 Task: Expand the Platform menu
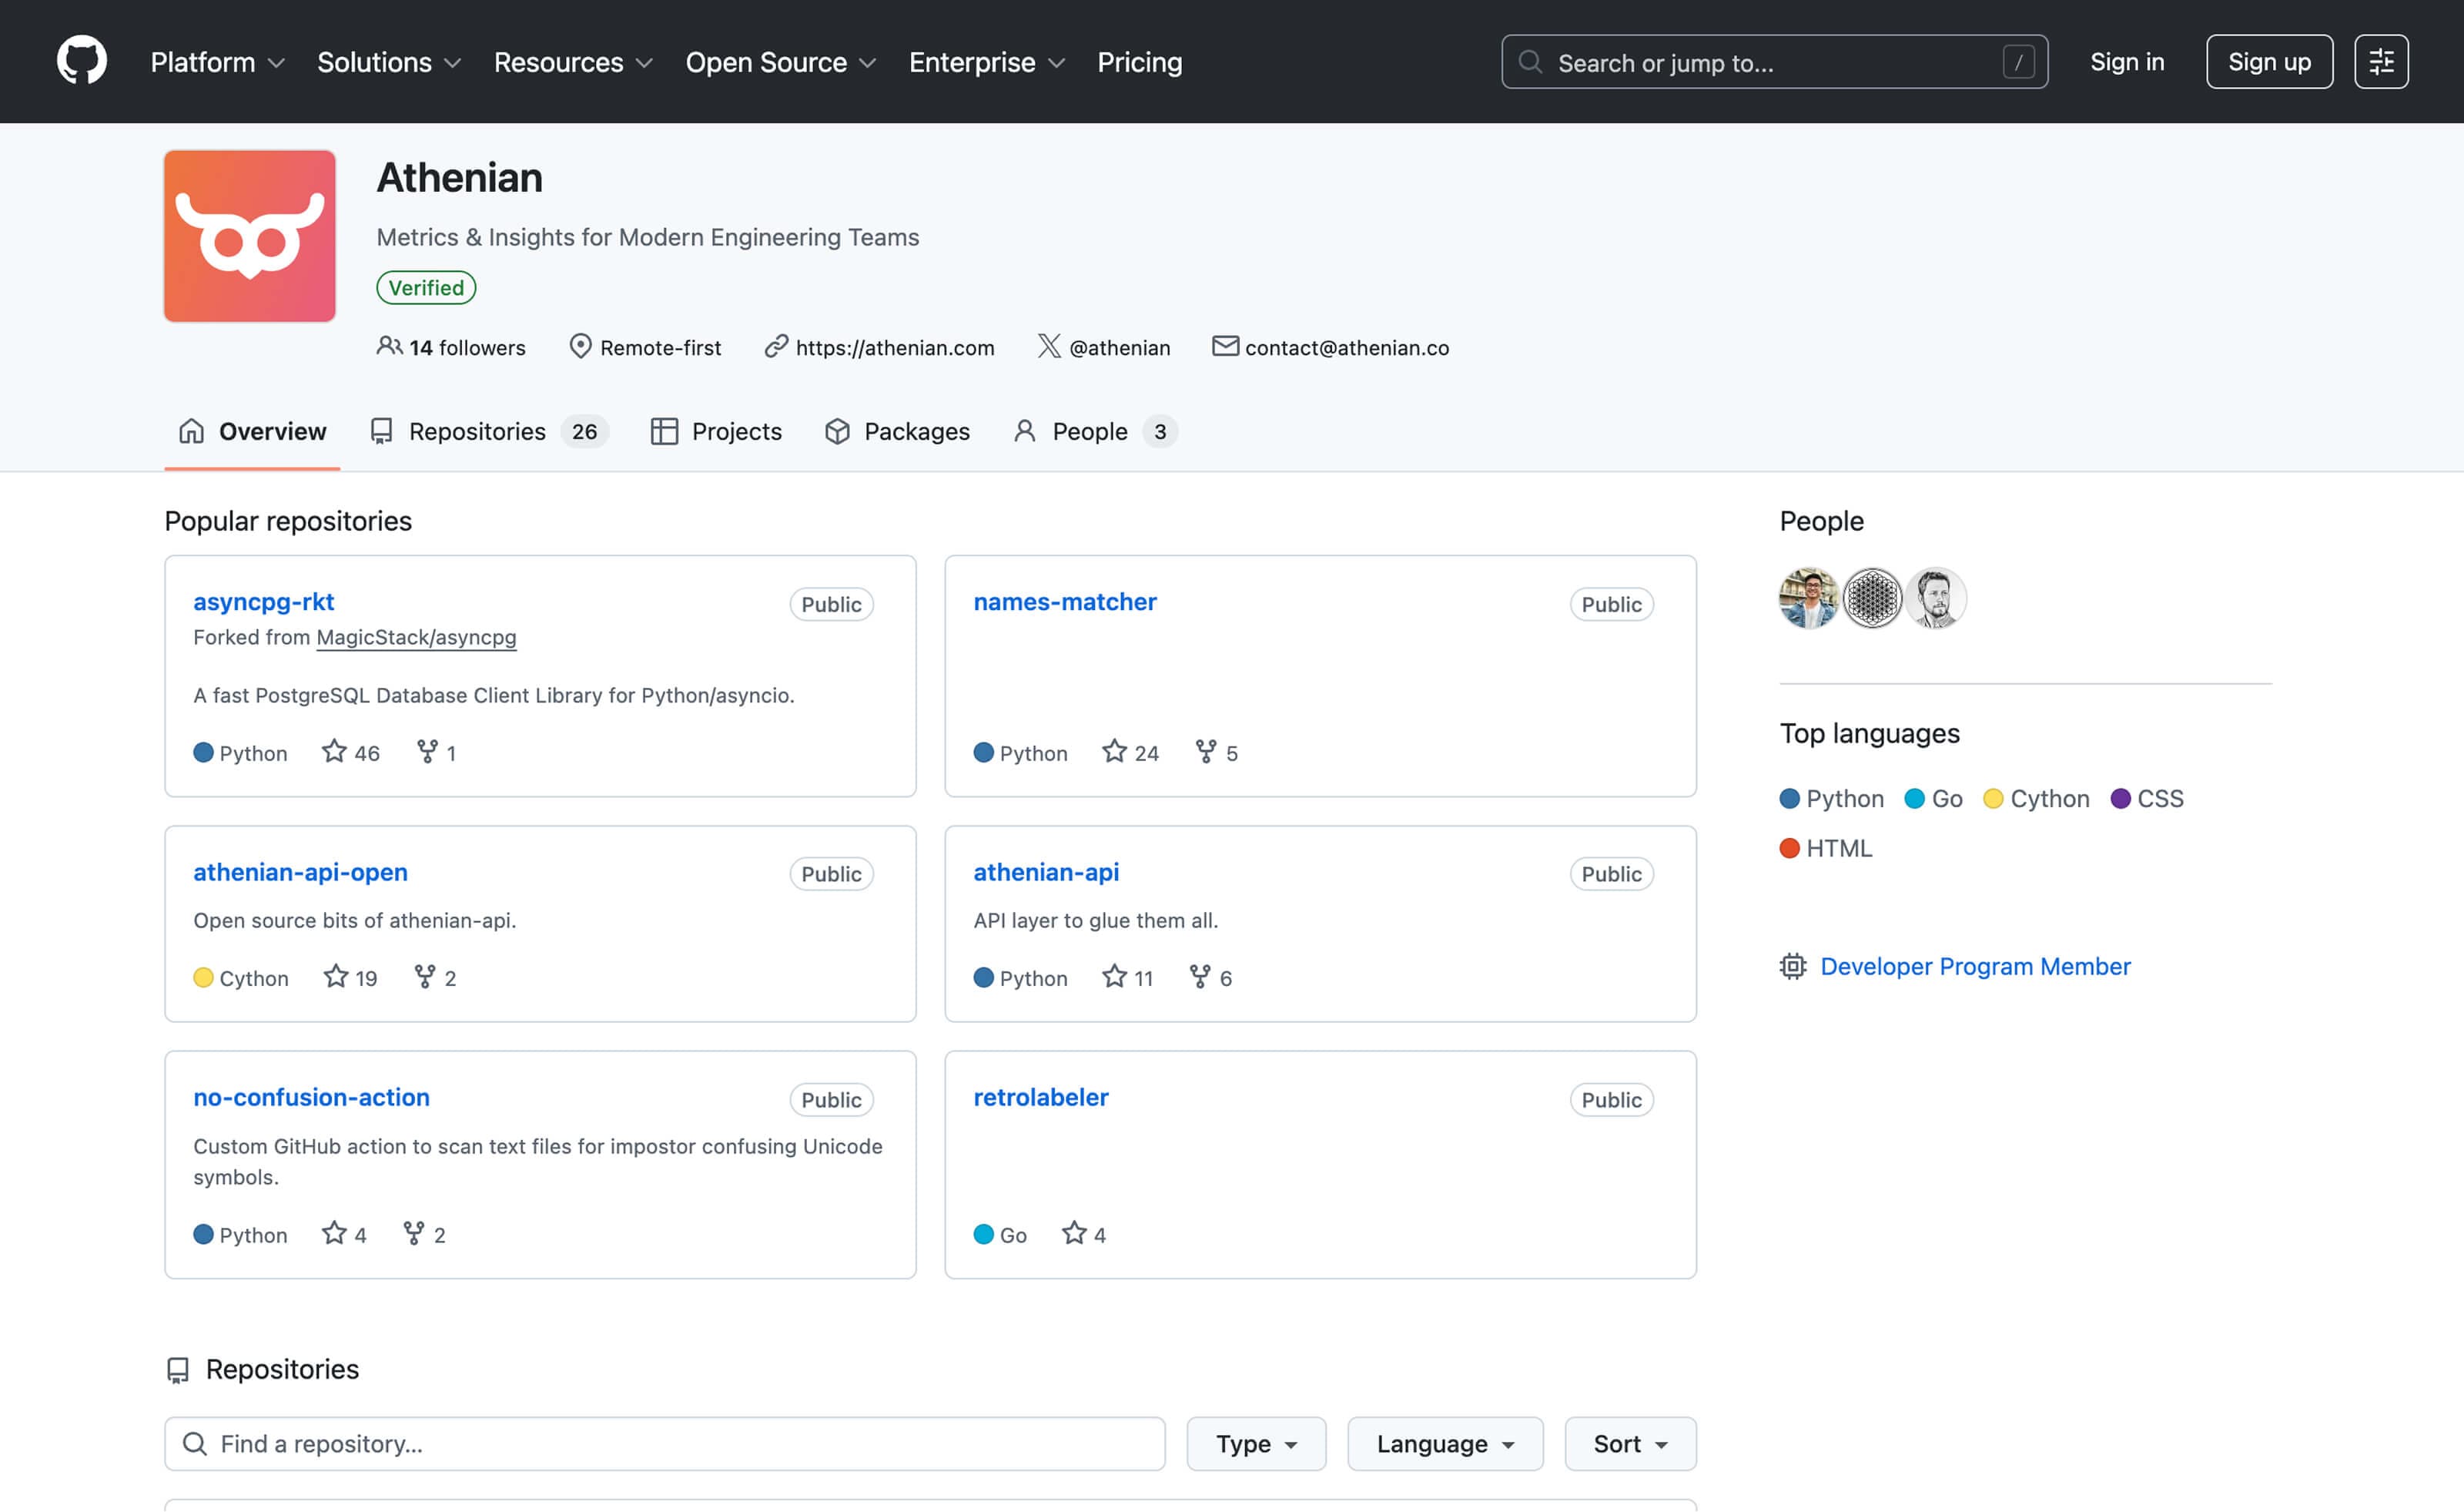[x=218, y=62]
